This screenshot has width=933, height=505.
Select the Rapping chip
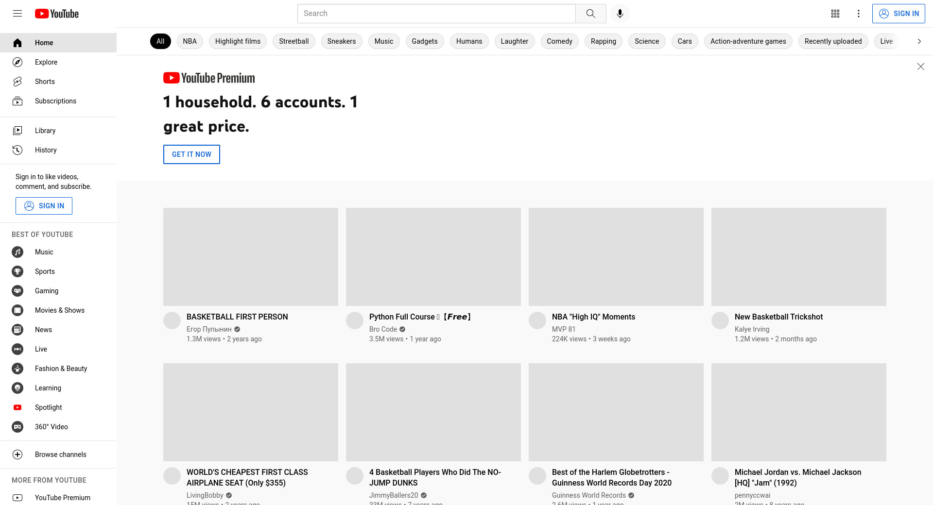click(604, 41)
